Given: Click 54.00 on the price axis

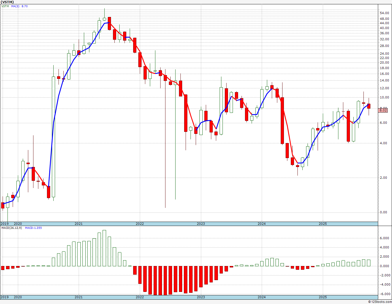Looking at the screenshot, I should click(x=384, y=13).
